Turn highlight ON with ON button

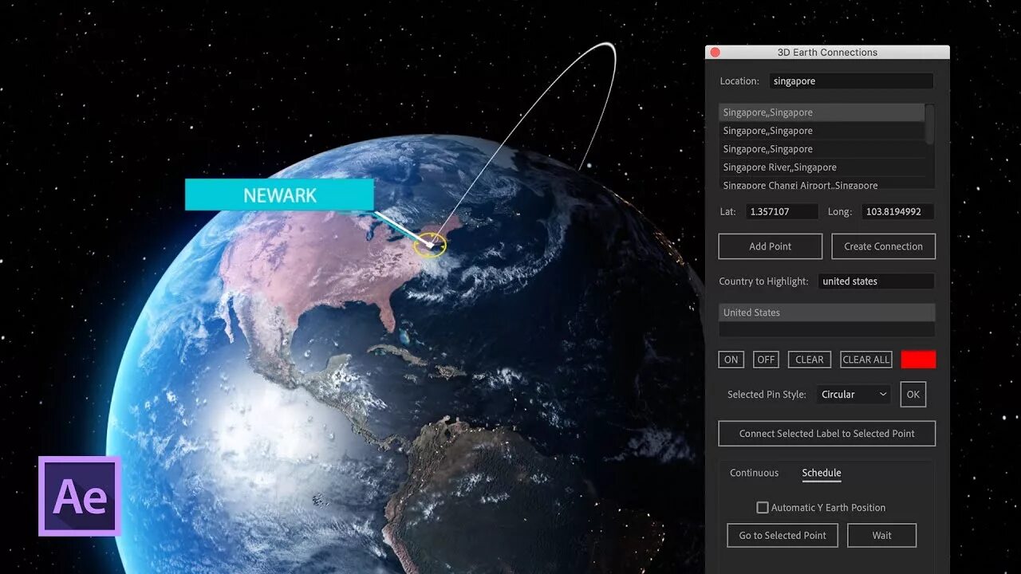[731, 360]
